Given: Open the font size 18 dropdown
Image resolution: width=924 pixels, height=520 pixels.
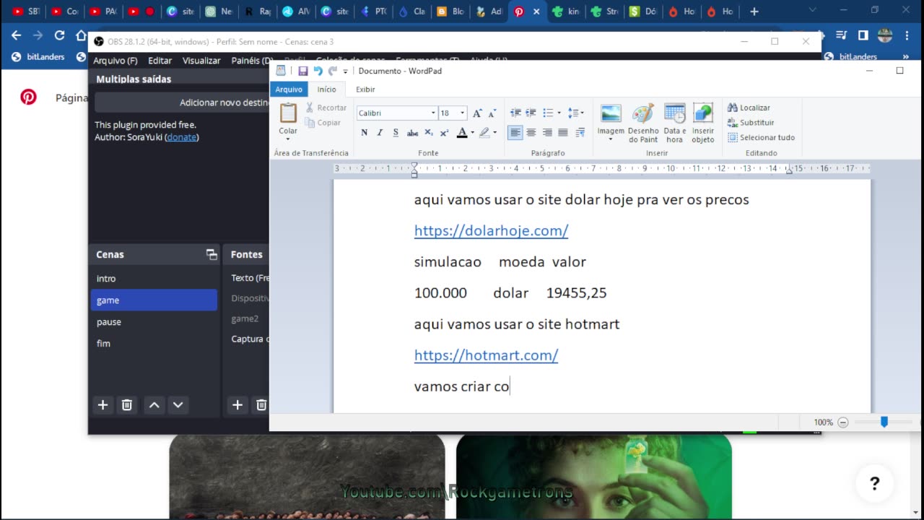Looking at the screenshot, I should (x=463, y=113).
